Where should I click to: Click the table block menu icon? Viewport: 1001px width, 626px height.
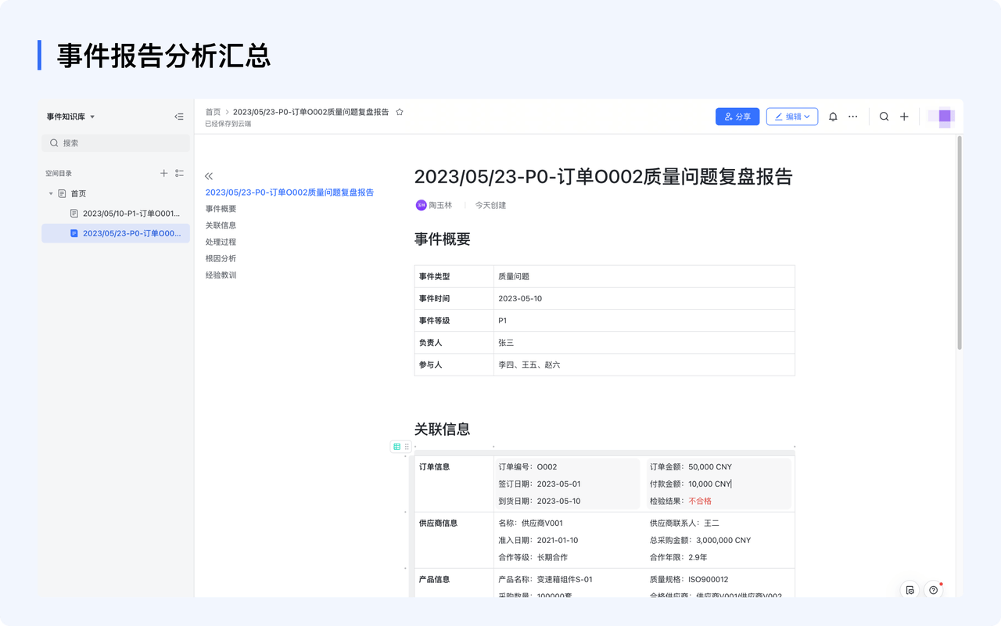pyautogui.click(x=396, y=447)
